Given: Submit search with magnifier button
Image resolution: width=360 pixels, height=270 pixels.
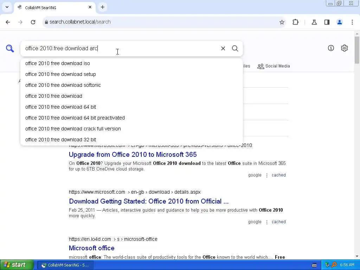Looking at the screenshot, I should [x=235, y=49].
